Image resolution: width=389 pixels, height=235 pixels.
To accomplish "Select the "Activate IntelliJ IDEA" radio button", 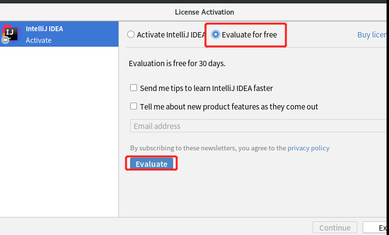I will click(x=131, y=35).
